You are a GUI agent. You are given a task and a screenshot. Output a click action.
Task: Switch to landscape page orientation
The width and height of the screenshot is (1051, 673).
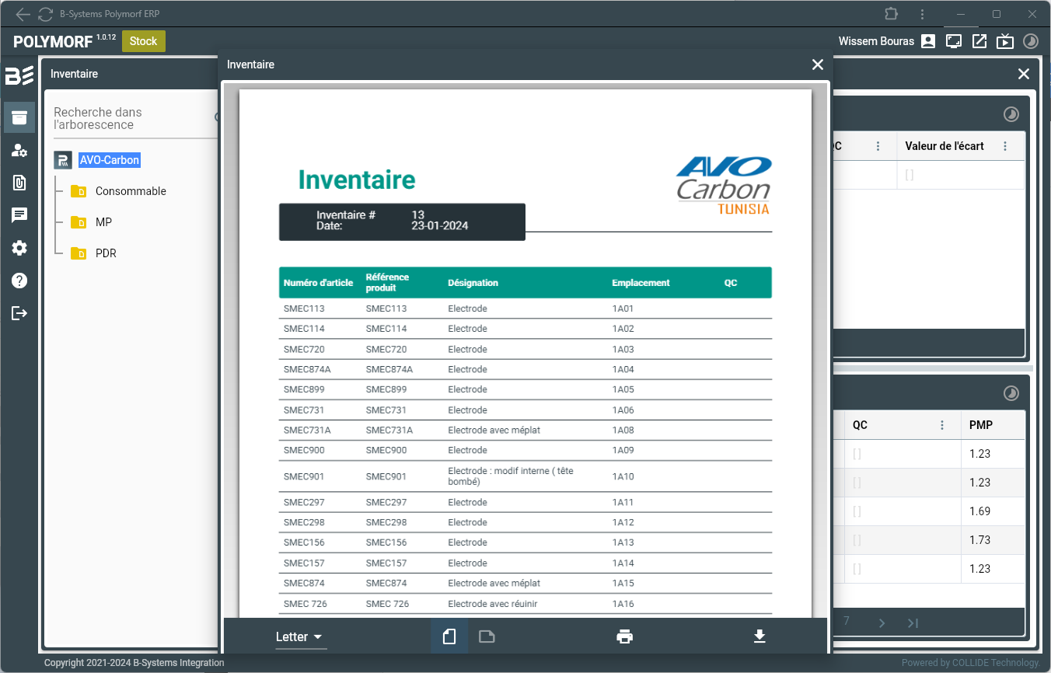click(x=487, y=637)
